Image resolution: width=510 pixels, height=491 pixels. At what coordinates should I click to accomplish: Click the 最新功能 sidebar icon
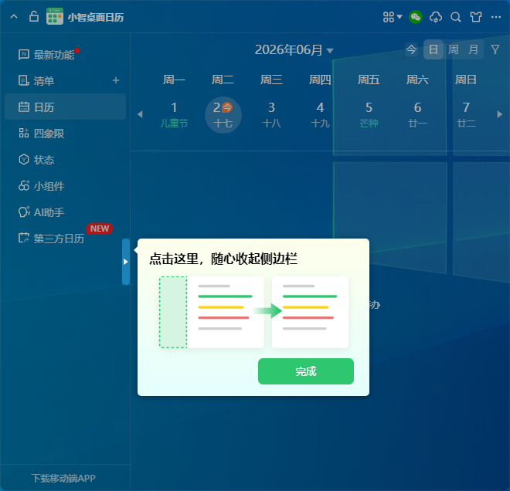pos(24,55)
